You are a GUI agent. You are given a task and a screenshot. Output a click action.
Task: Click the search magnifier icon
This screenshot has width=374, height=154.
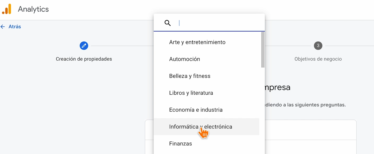pyautogui.click(x=168, y=23)
